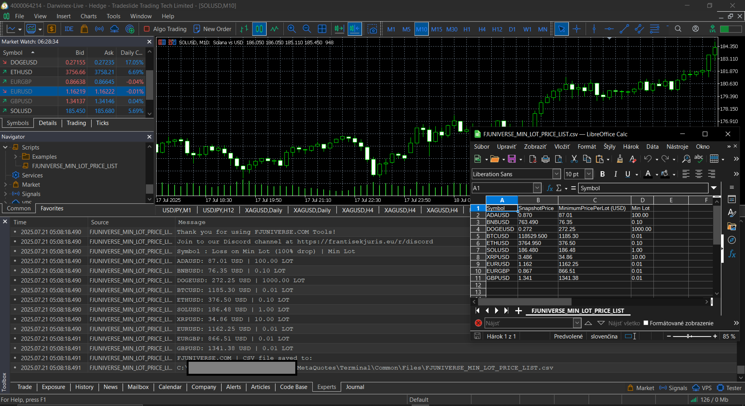Screen dimensions: 745x406
Task: Select the crosshair tool
Action: pos(577,29)
